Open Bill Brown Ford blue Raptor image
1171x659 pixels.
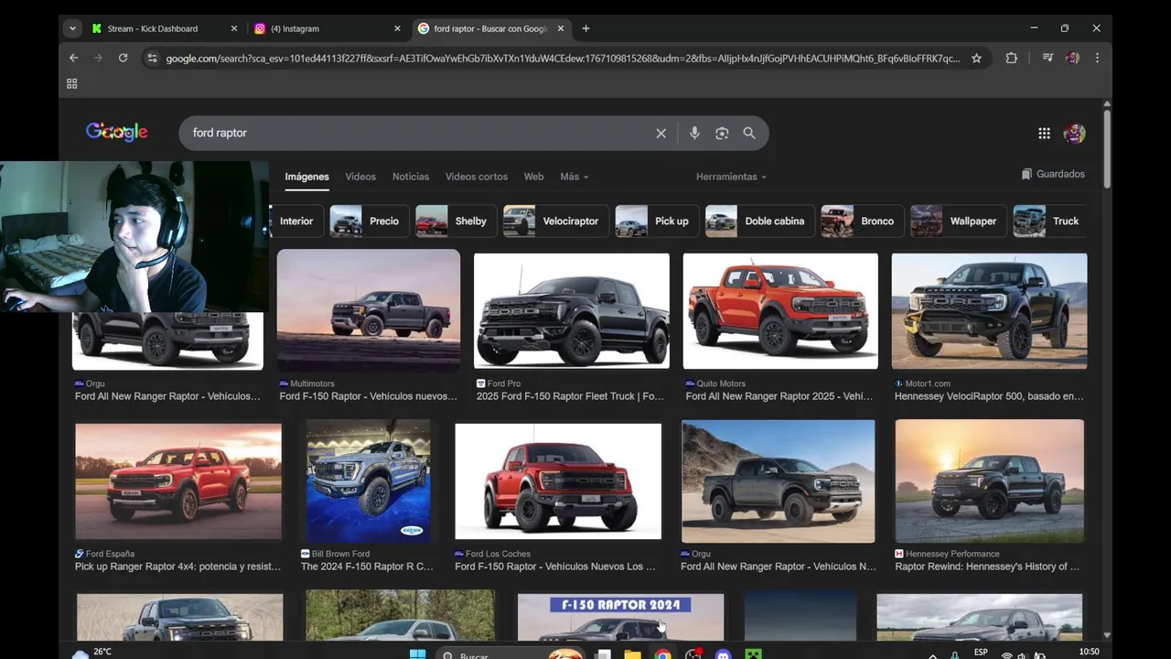point(369,481)
